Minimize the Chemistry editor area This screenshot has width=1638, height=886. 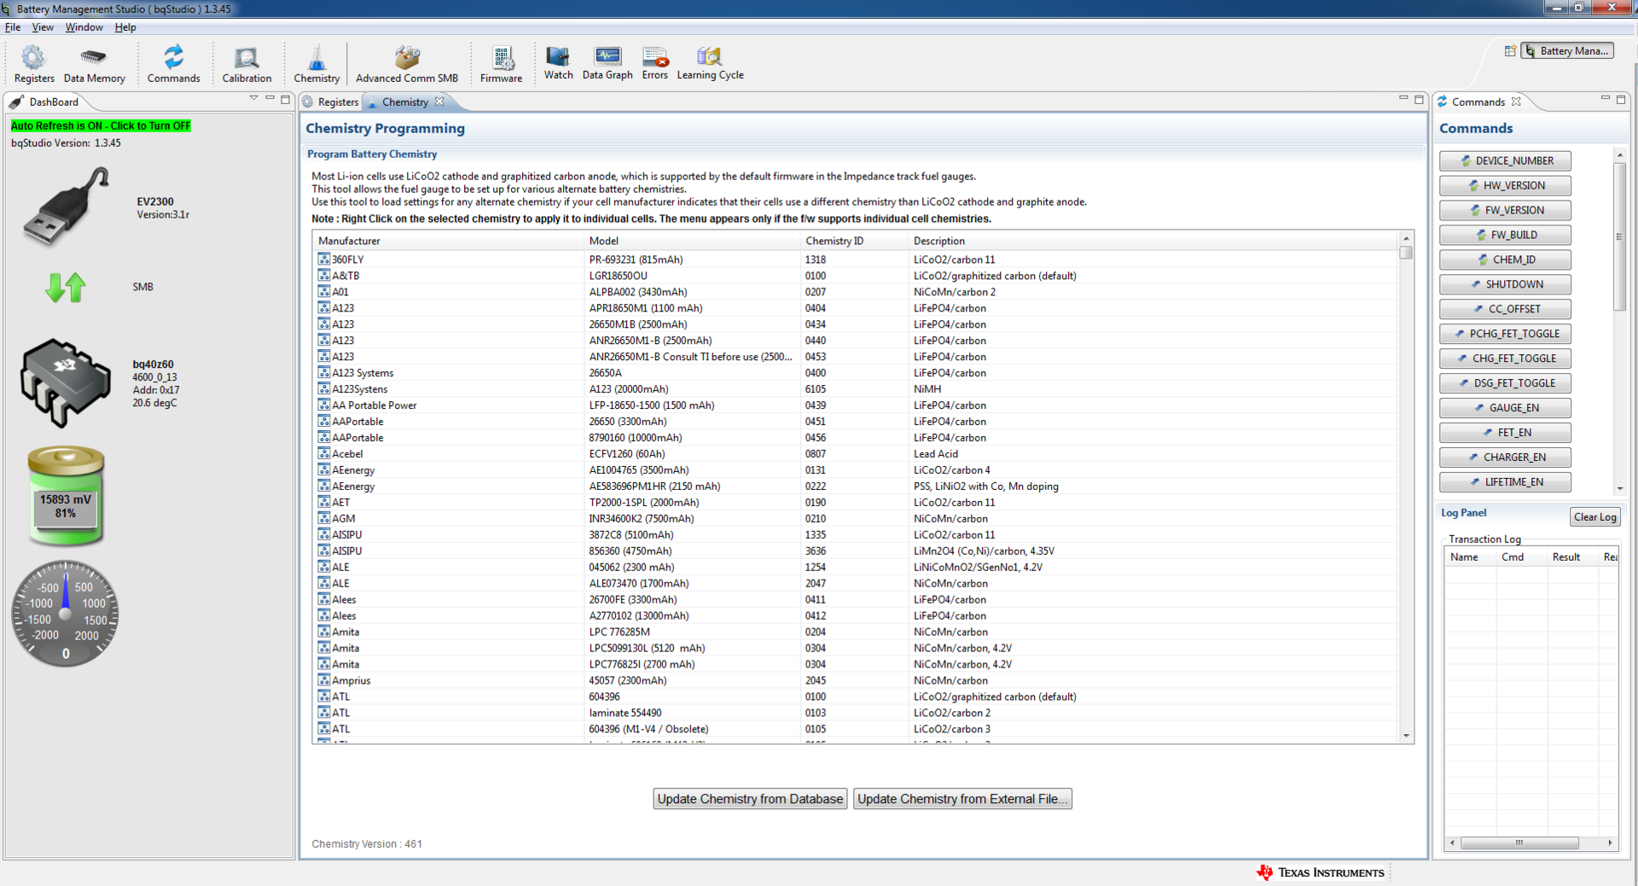1403,99
